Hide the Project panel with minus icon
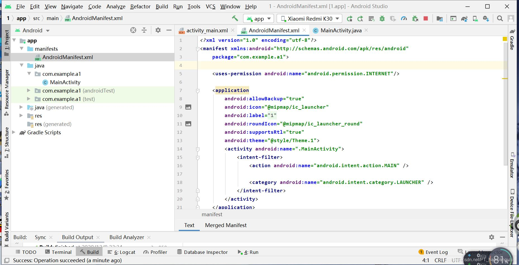The width and height of the screenshot is (519, 265). (169, 30)
